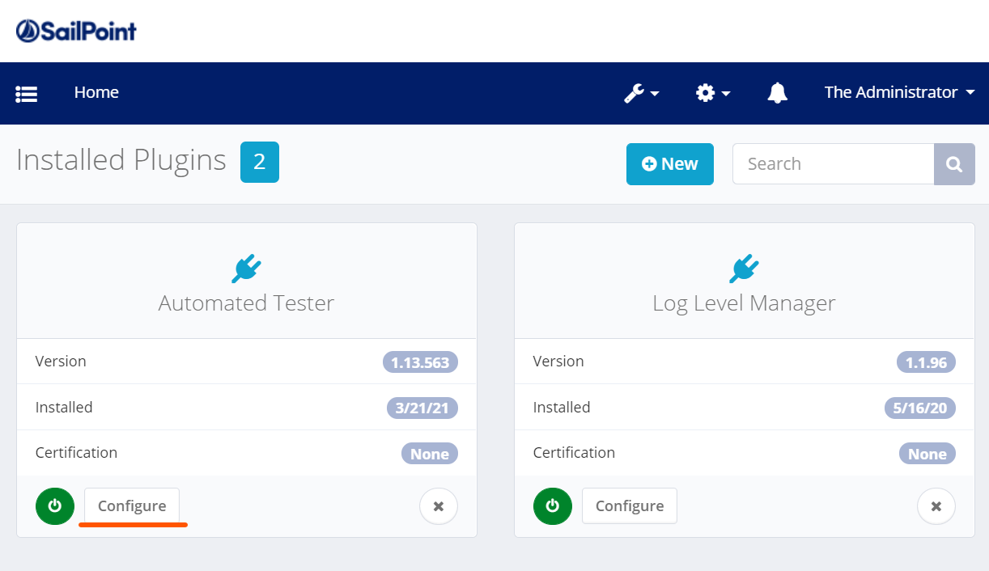This screenshot has height=571, width=989.
Task: Show notifications via the bell icon
Action: click(778, 93)
